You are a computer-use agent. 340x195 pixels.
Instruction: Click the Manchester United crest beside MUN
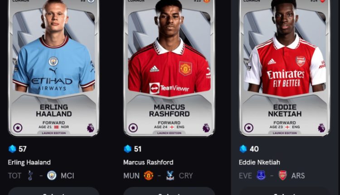[x=149, y=175]
